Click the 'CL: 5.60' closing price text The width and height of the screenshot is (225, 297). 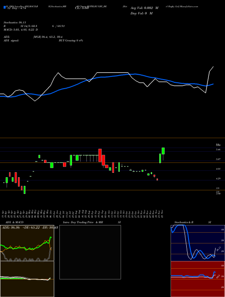click(81, 8)
